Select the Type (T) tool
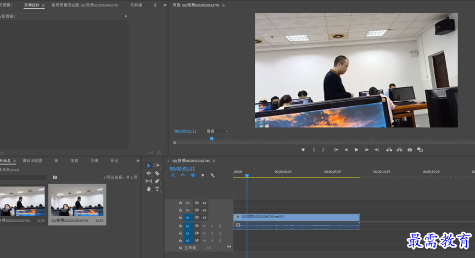 [157, 189]
